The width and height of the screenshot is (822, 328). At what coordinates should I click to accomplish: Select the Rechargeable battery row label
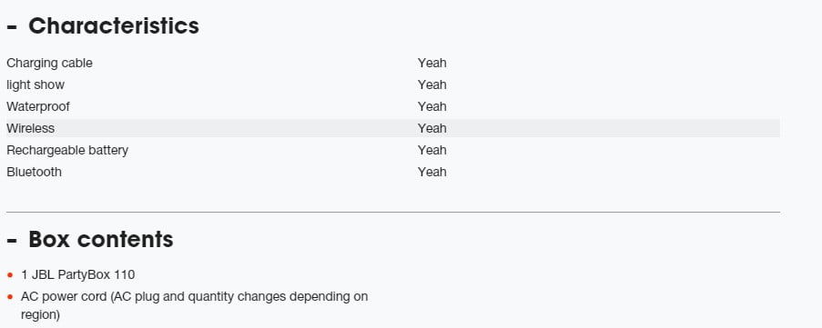coord(67,151)
